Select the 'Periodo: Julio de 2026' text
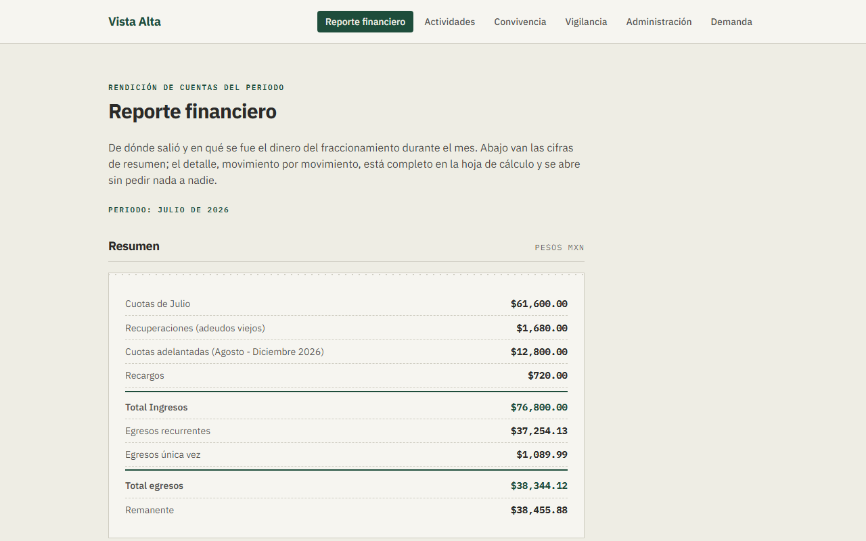Viewport: 866px width, 541px height. tap(169, 210)
